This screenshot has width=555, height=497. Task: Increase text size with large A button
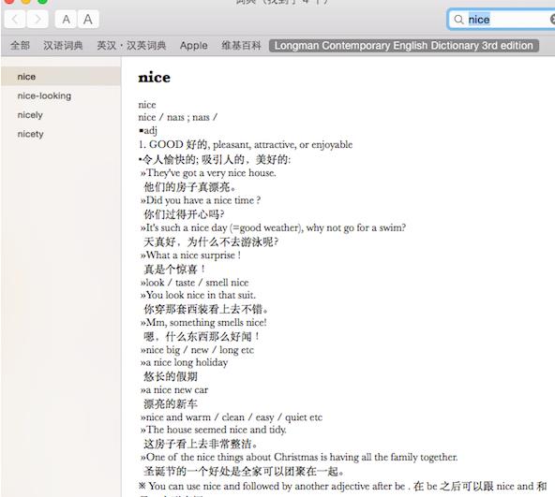point(88,19)
